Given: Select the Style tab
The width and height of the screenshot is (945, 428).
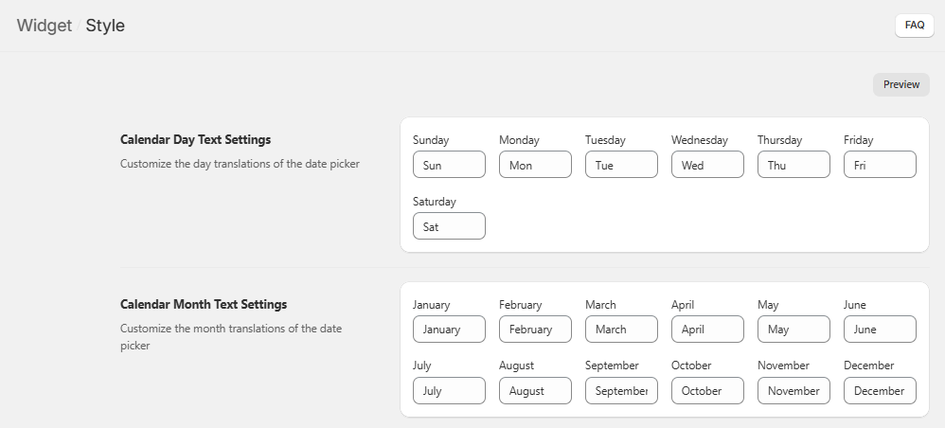Looking at the screenshot, I should click(105, 26).
